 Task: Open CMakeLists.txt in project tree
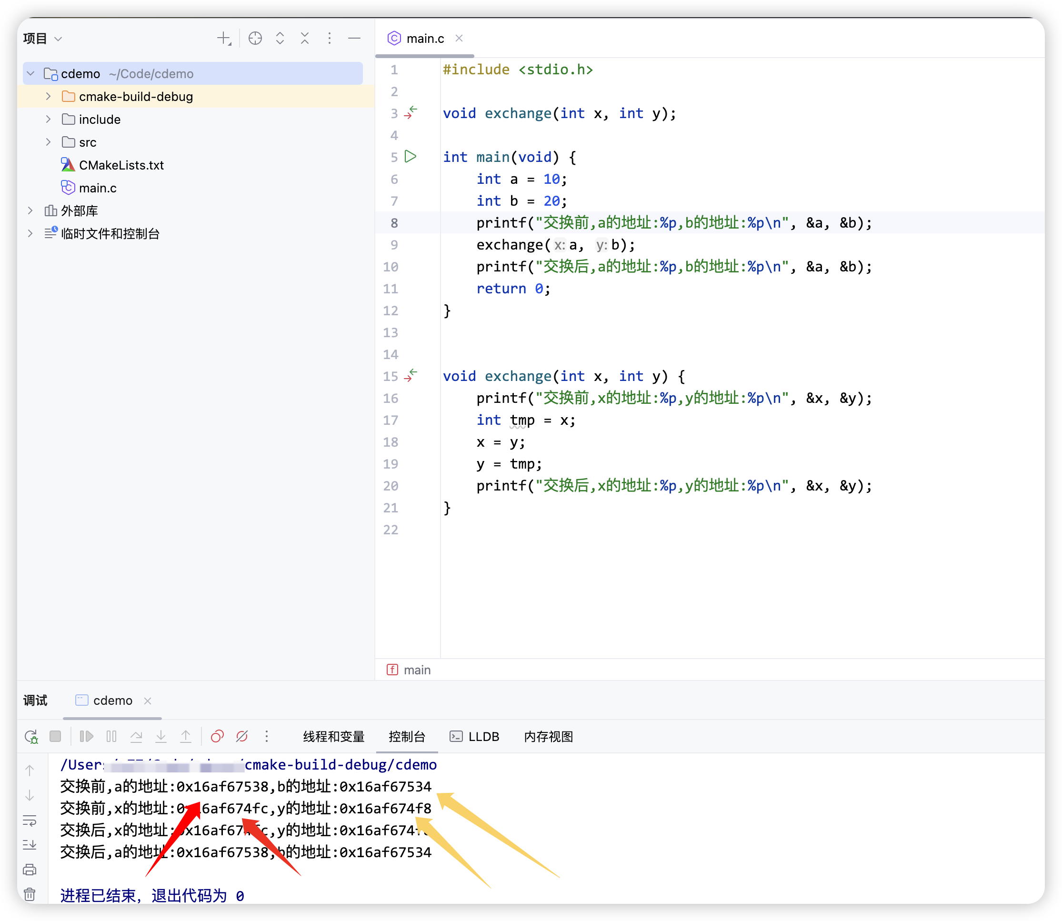click(x=121, y=165)
